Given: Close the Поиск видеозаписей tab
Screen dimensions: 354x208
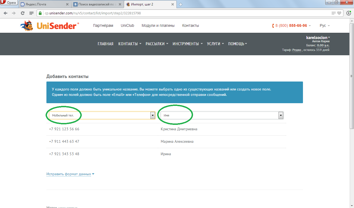Looking at the screenshot, I should tap(120, 4).
